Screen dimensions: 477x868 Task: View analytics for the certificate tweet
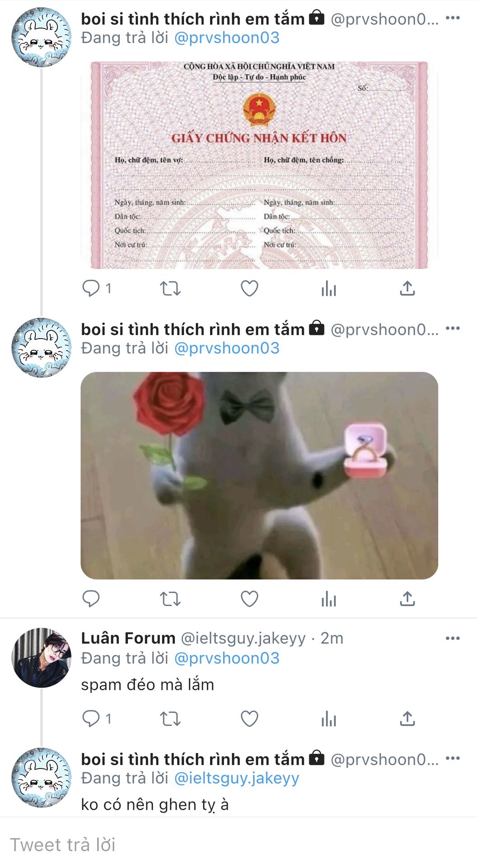(328, 288)
